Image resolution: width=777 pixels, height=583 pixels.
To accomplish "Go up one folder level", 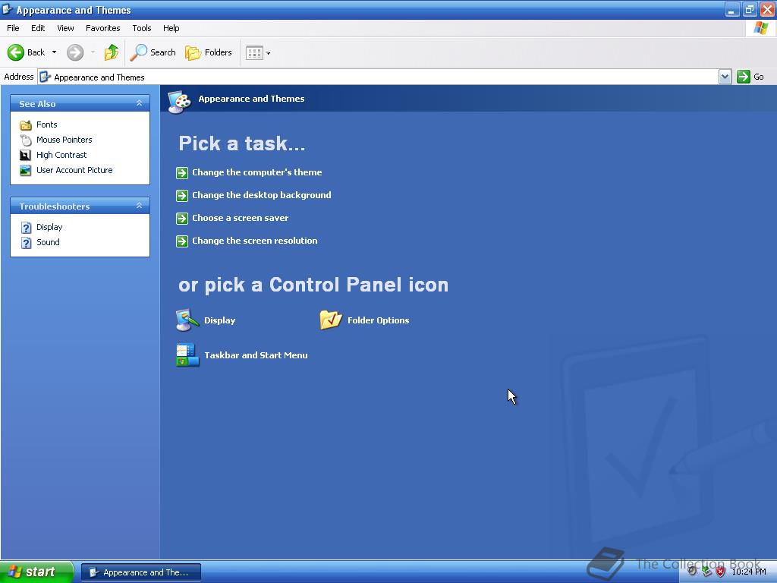I will [x=112, y=52].
